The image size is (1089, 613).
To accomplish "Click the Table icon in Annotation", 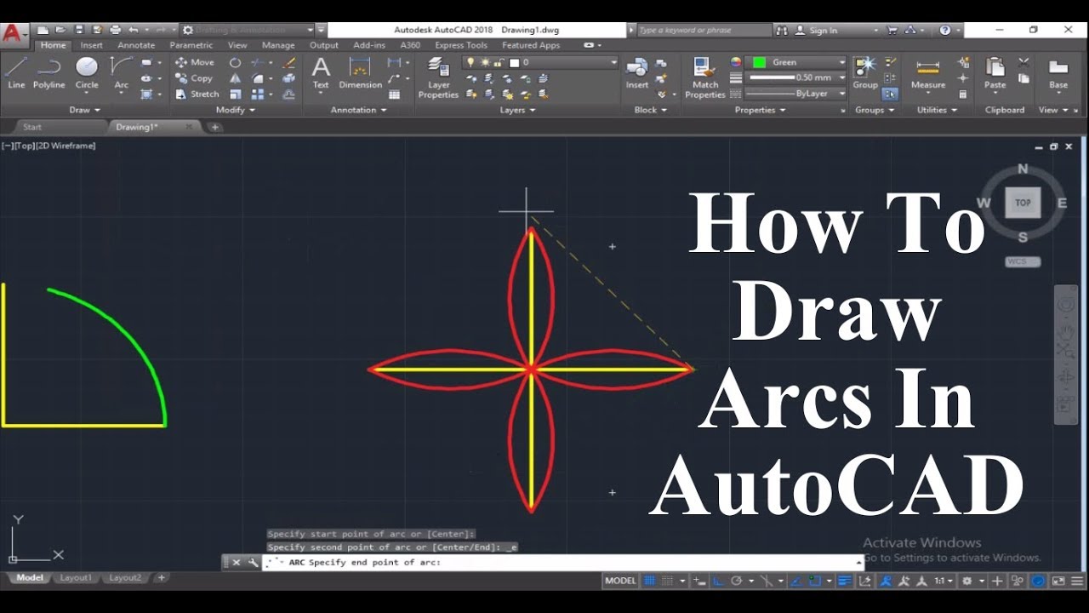I will coord(395,94).
